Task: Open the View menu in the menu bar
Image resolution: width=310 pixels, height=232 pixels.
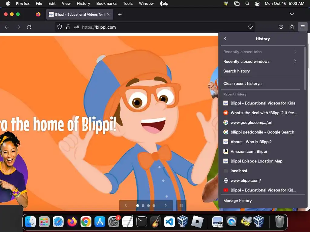Action: click(66, 3)
